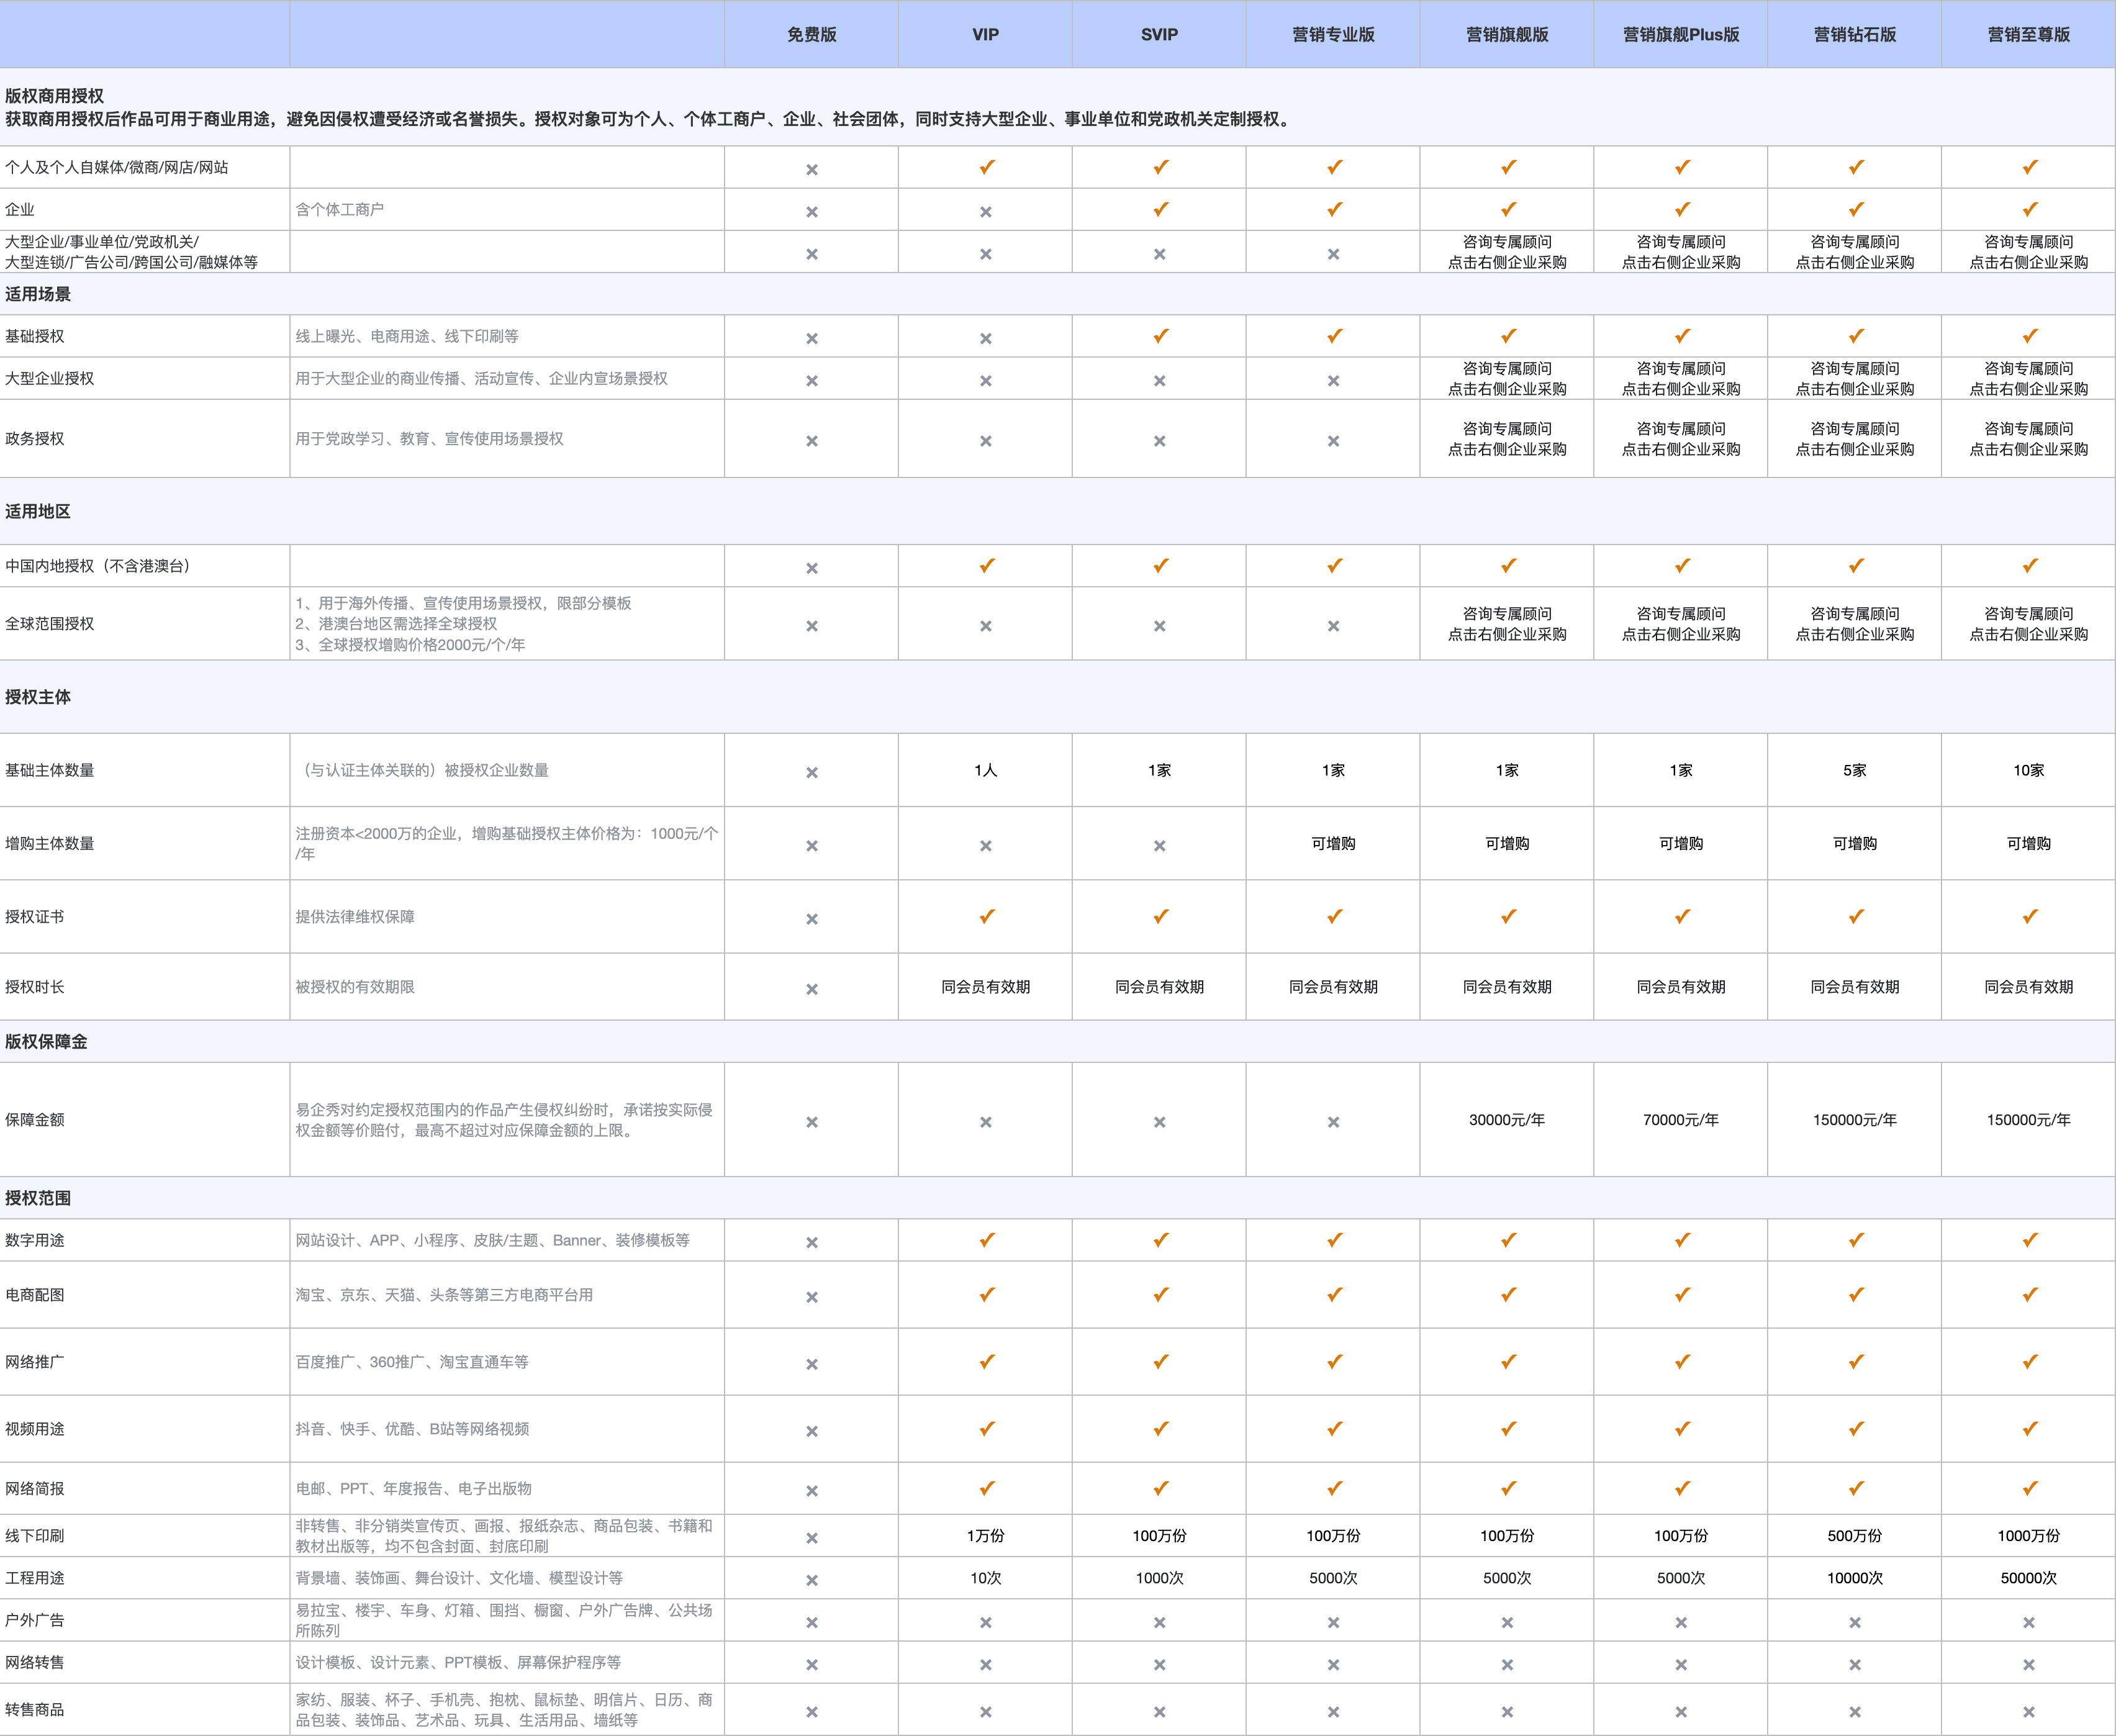Click SVIP checkmark in 中国内地授权 row
The image size is (2116, 1736).
(x=1160, y=566)
